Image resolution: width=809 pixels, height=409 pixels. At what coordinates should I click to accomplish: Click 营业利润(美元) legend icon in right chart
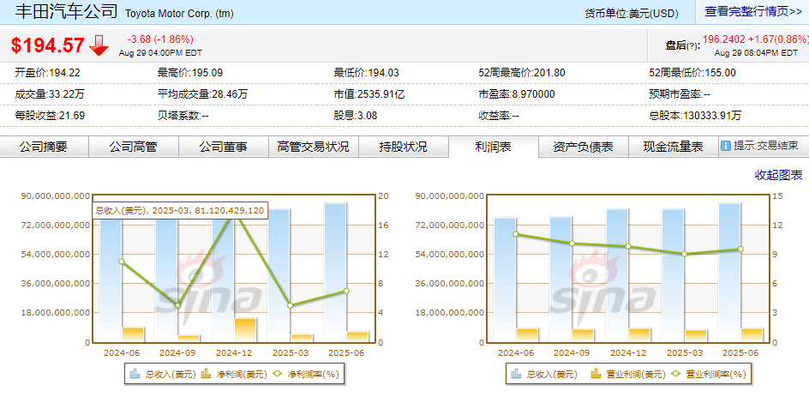(597, 374)
